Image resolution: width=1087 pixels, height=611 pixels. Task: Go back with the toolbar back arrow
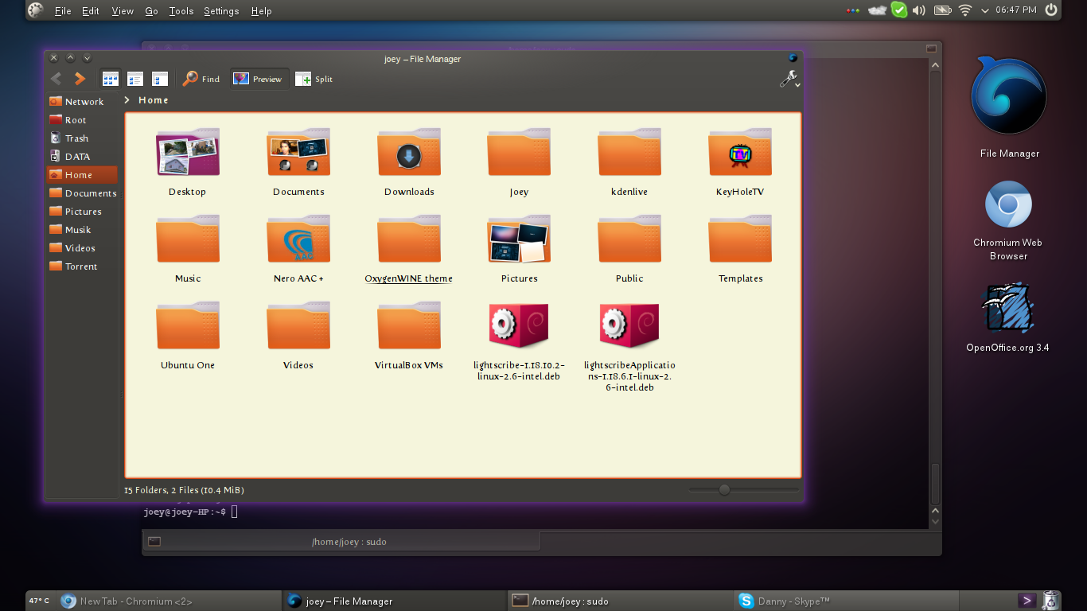point(56,79)
